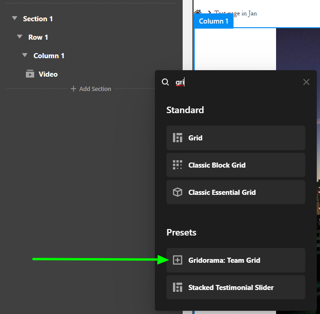Click the Classic Block Grid icon
320x314 pixels.
[178, 165]
